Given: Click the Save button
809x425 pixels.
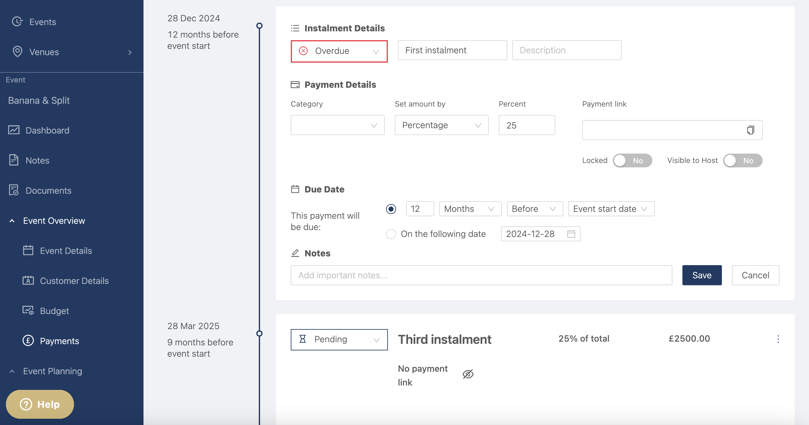Looking at the screenshot, I should [702, 275].
